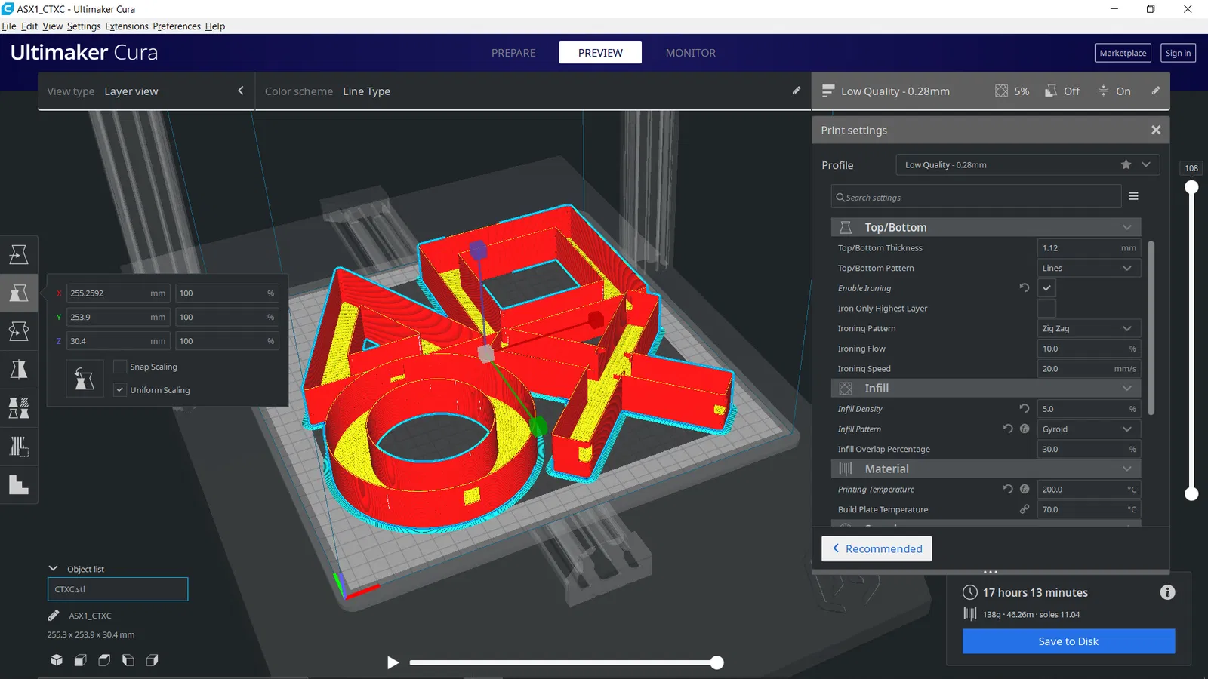Open the hamburger menu beside Search settings
The image size is (1208, 679).
click(1133, 196)
